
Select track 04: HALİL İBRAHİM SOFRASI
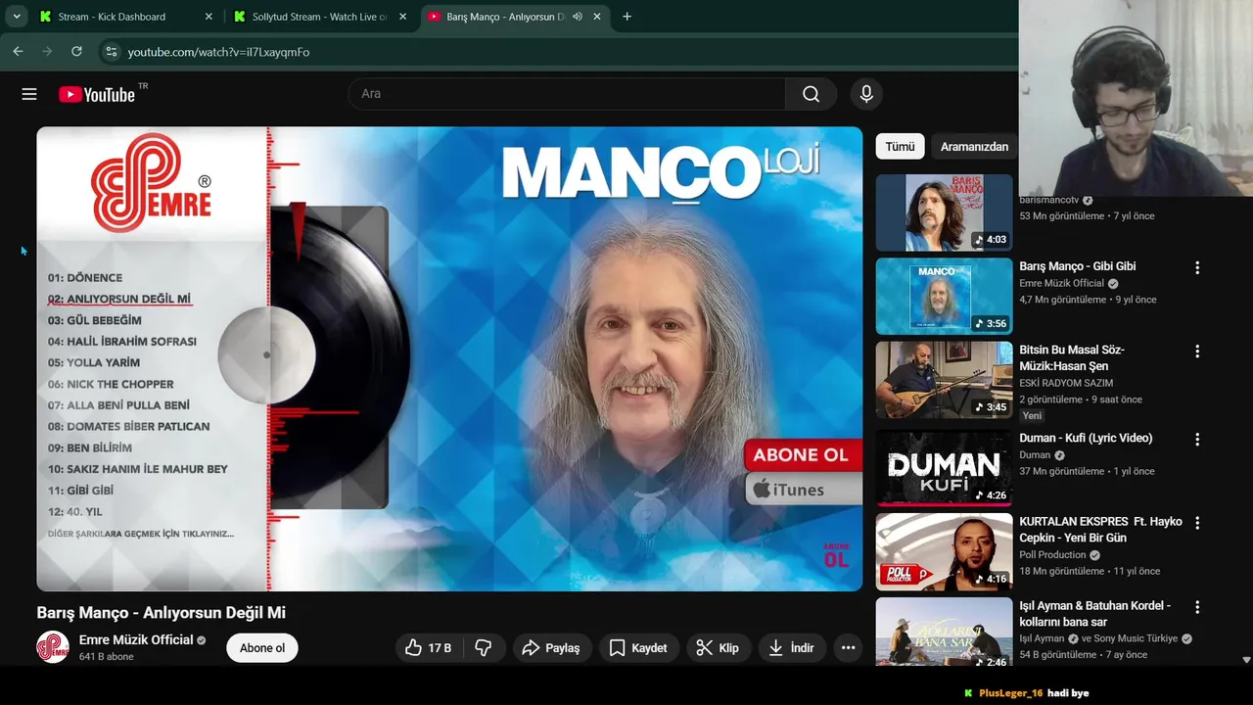tap(122, 342)
